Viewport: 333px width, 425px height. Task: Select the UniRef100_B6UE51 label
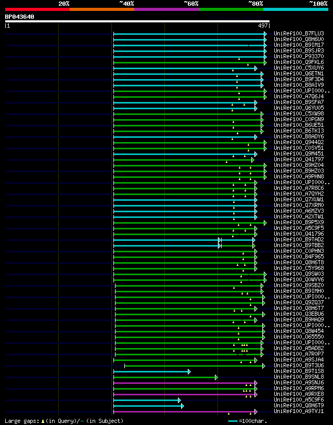pyautogui.click(x=299, y=125)
